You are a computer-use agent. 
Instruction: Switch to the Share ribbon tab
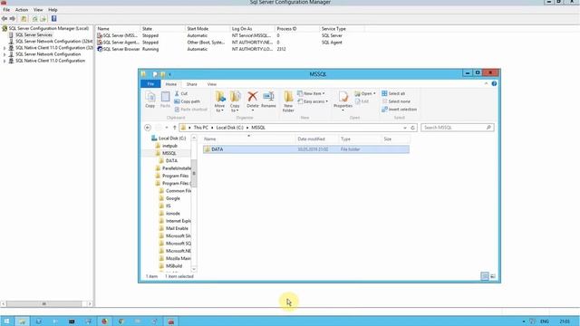(191, 84)
